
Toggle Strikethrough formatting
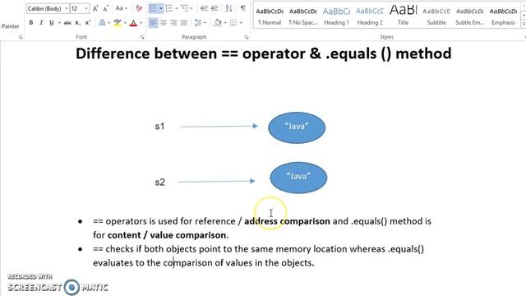[x=67, y=22]
